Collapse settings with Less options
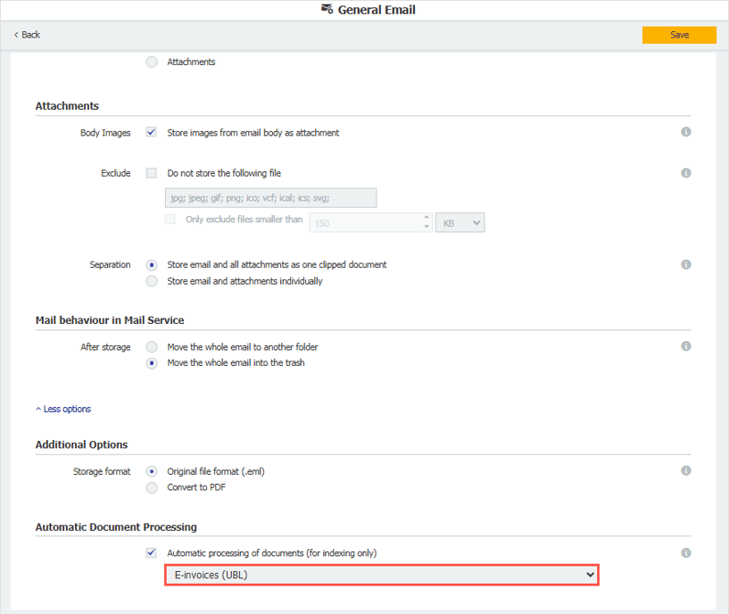 pos(63,409)
